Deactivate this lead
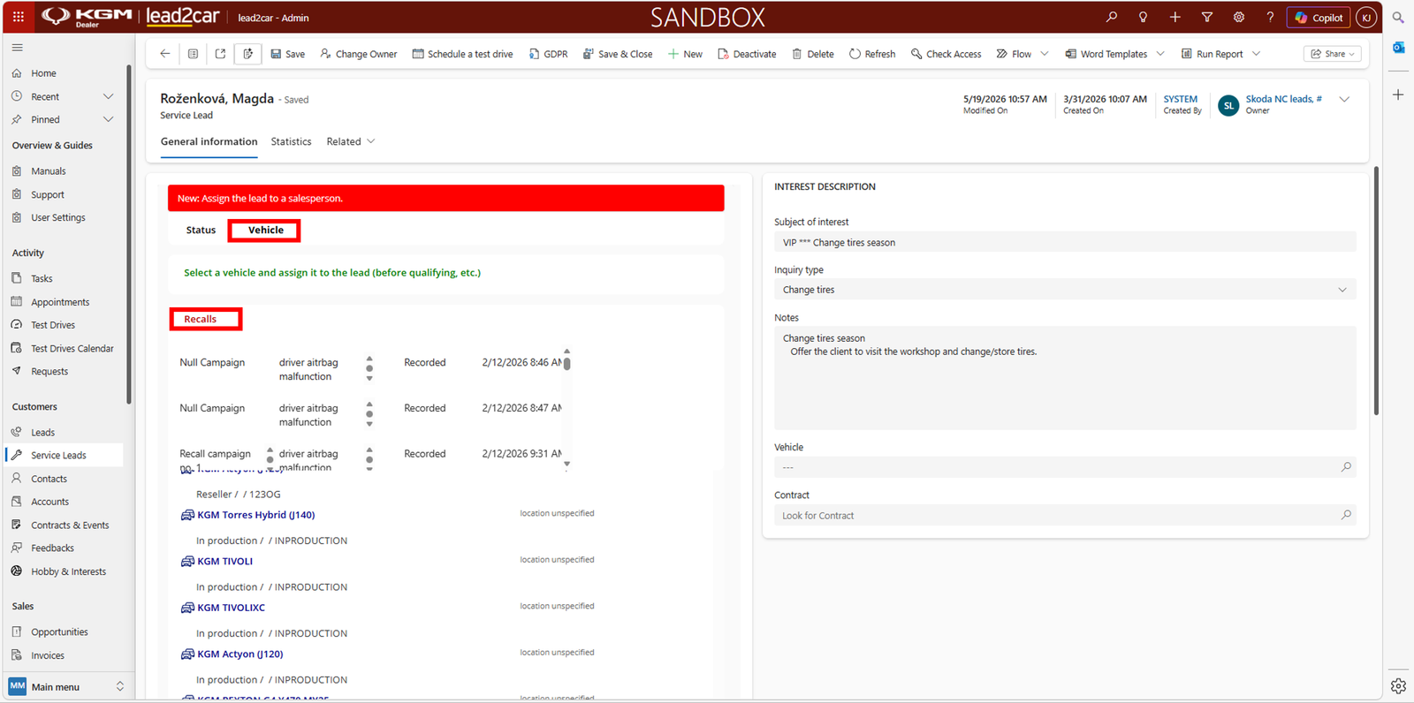The width and height of the screenshot is (1414, 703). (x=747, y=54)
